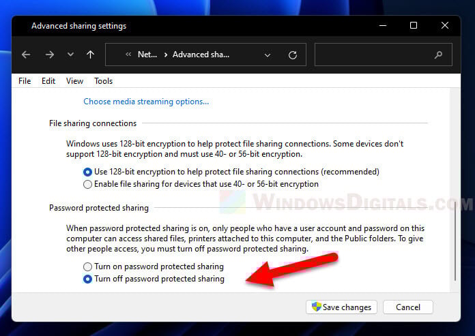The image size is (475, 336).
Task: Click the vertical scrollbar thumb
Action: (x=455, y=241)
